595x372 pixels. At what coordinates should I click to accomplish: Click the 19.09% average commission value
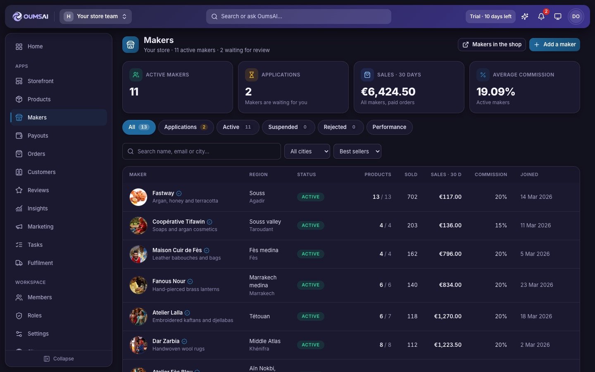pyautogui.click(x=496, y=91)
